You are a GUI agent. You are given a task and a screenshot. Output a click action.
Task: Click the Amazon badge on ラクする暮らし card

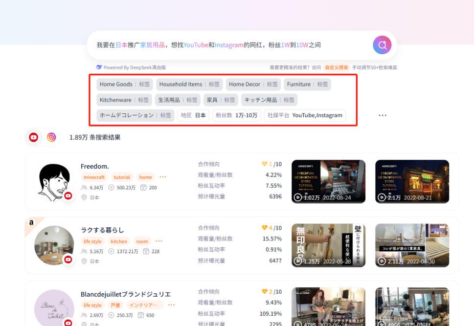tap(31, 223)
